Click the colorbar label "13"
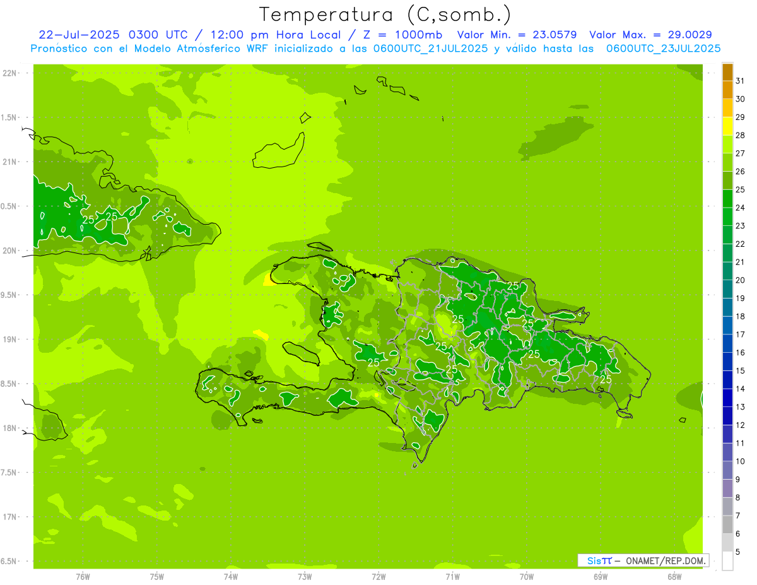 [741, 407]
